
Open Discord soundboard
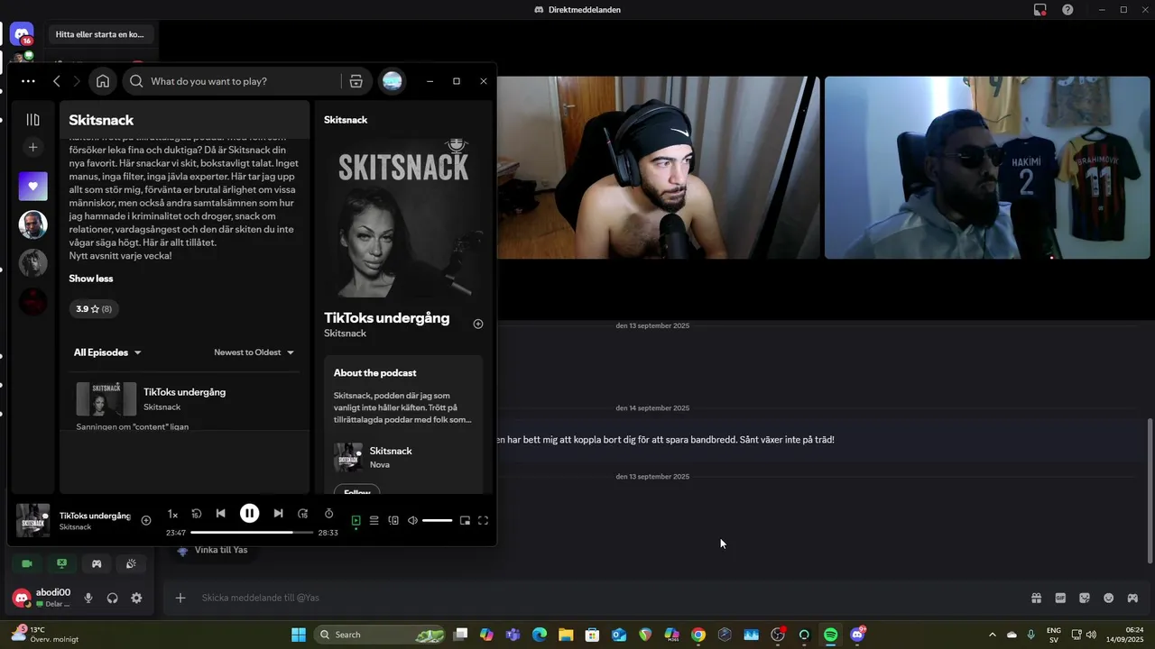click(x=131, y=563)
